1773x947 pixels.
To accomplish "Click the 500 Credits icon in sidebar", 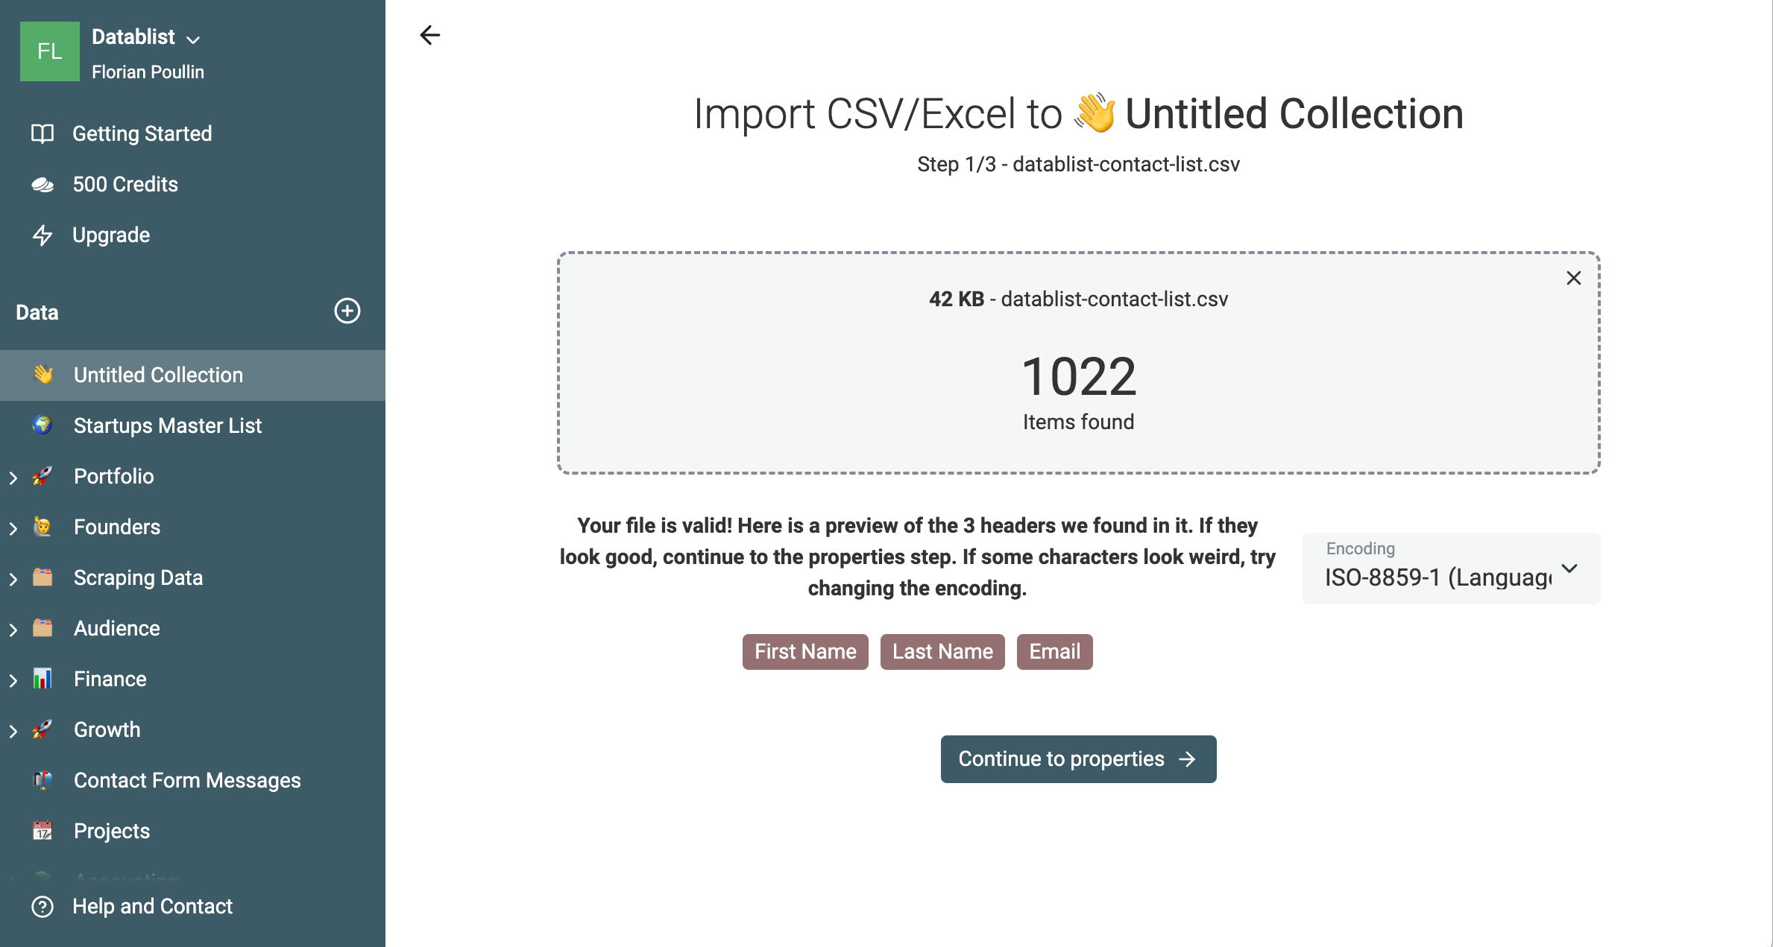I will [43, 184].
